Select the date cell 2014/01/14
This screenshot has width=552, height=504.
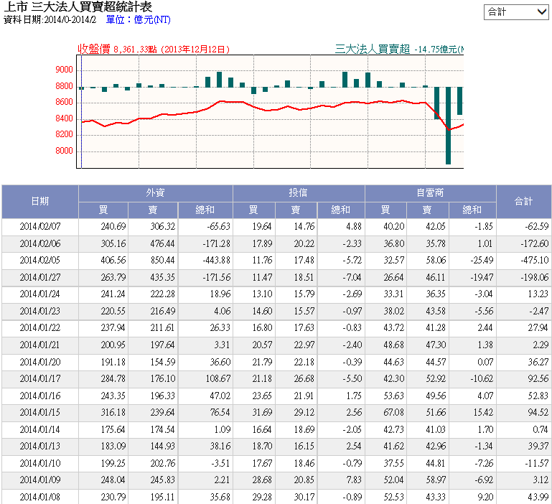click(39, 429)
